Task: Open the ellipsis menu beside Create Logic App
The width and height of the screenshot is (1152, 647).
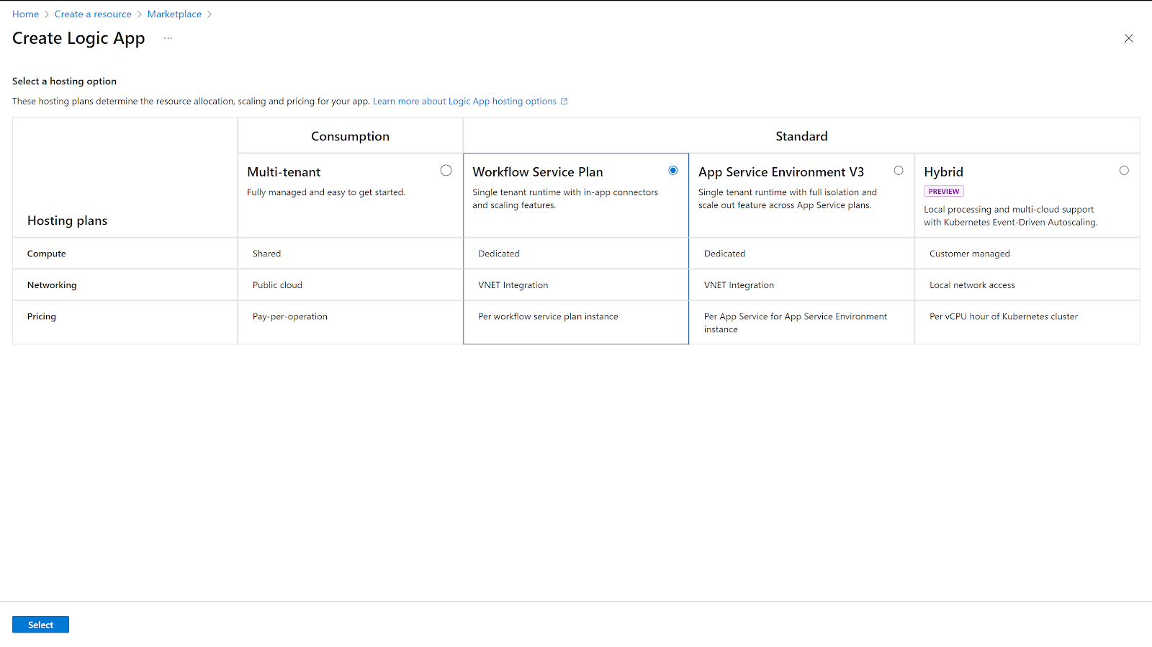Action: click(168, 38)
